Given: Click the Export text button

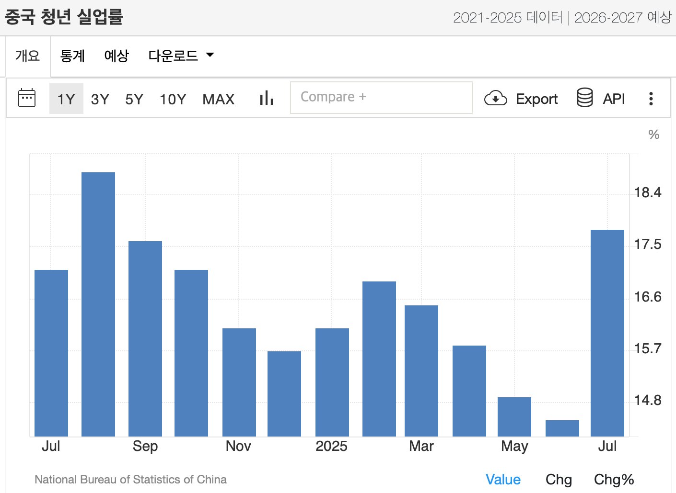Looking at the screenshot, I should click(x=536, y=99).
